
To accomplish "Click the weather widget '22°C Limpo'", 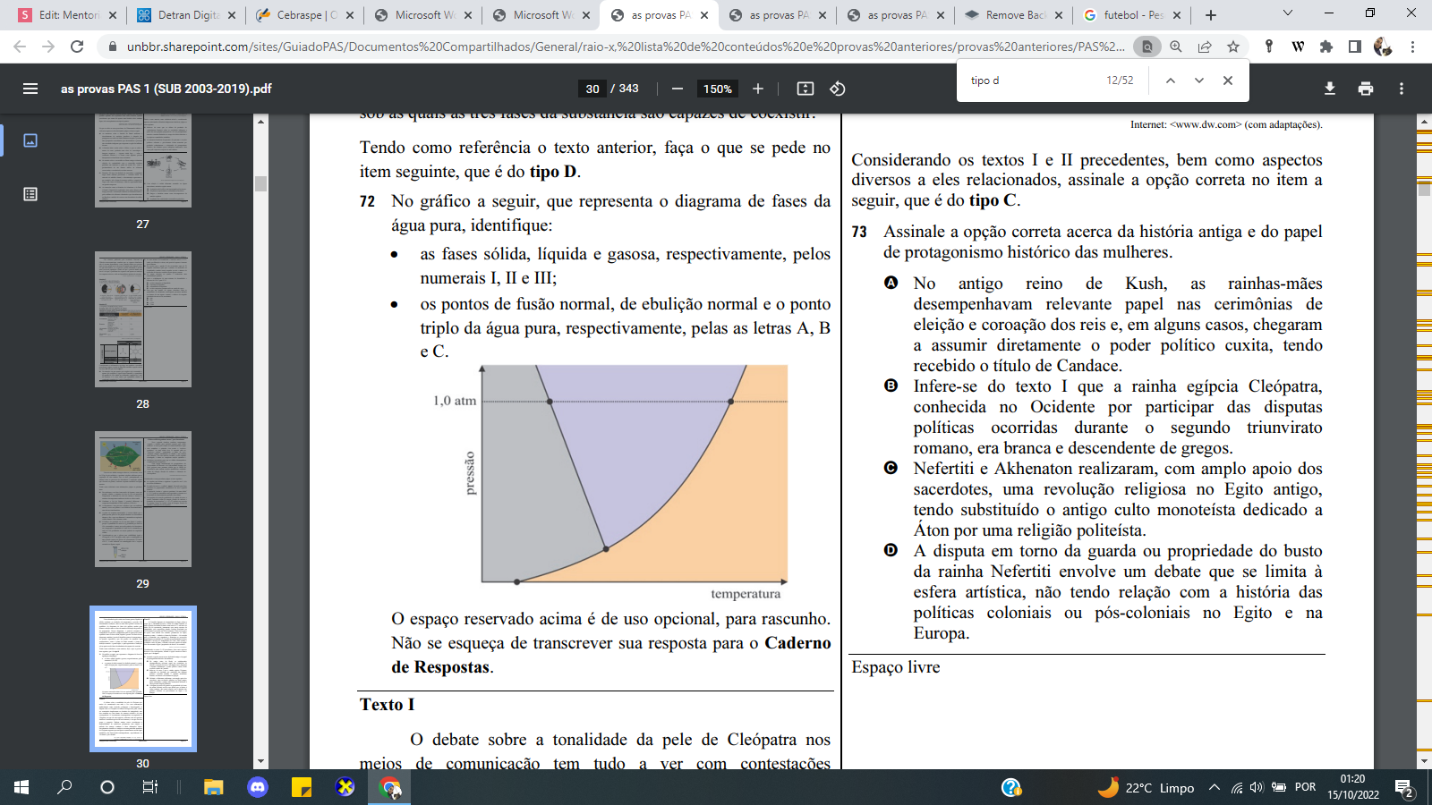I will click(1146, 787).
